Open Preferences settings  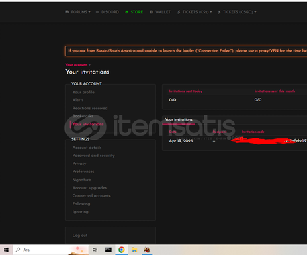pyautogui.click(x=83, y=172)
